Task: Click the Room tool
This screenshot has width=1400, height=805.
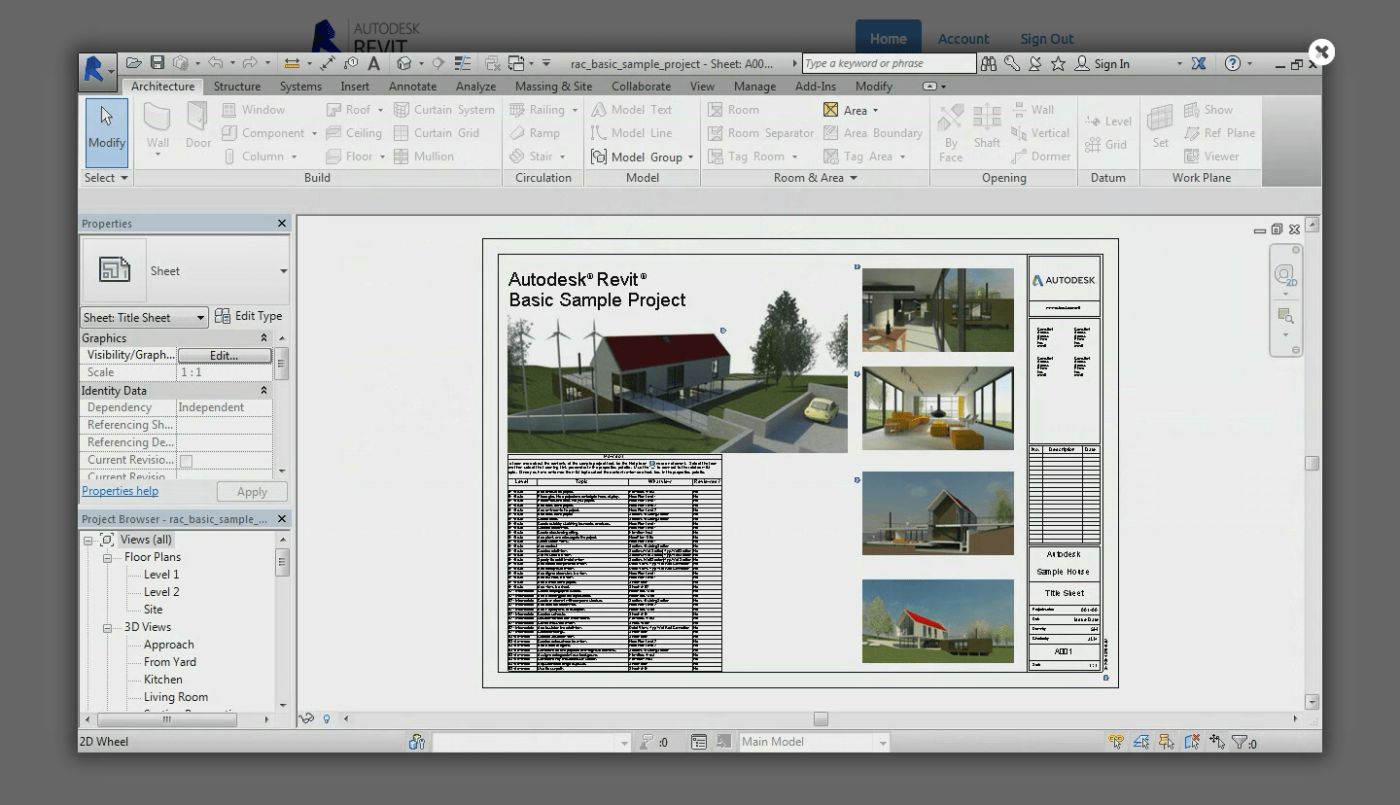Action: click(x=734, y=110)
